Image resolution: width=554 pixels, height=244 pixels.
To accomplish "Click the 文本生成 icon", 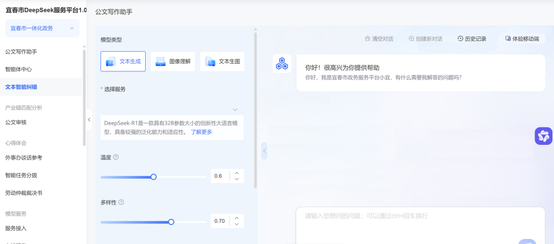I will click(x=111, y=62).
